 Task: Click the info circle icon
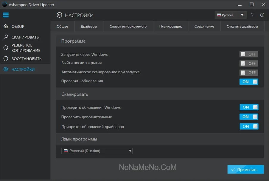262,15
